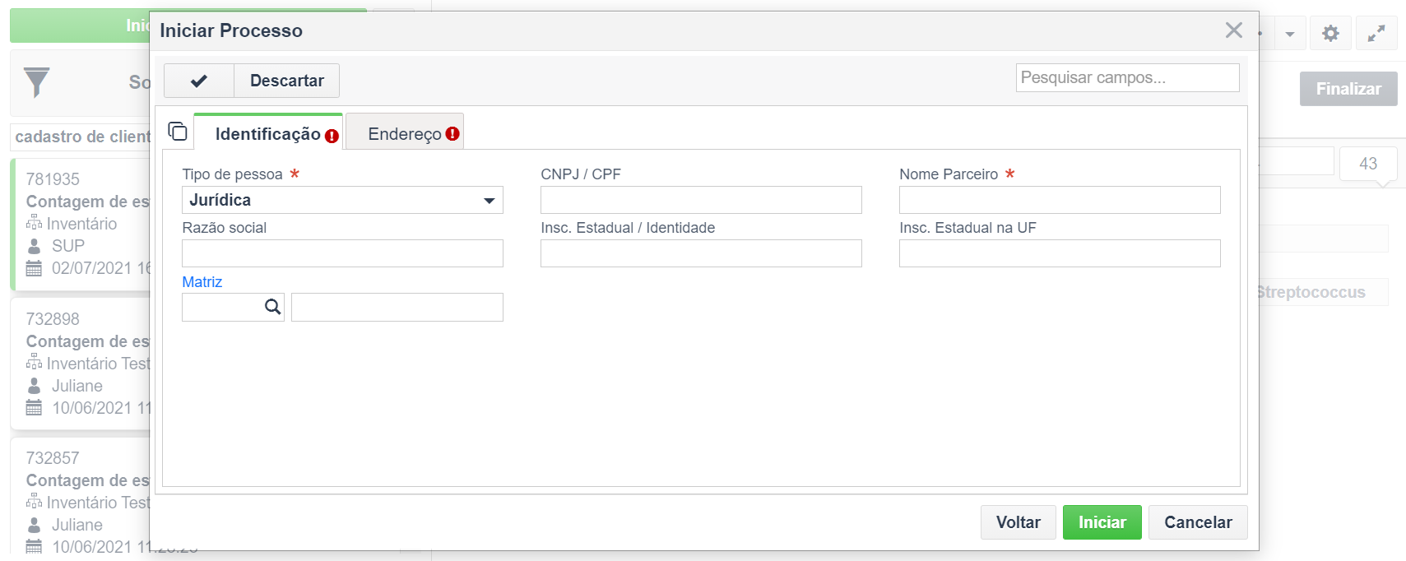The width and height of the screenshot is (1406, 561).
Task: Click the Pesquisar campos search box
Action: click(x=1127, y=77)
